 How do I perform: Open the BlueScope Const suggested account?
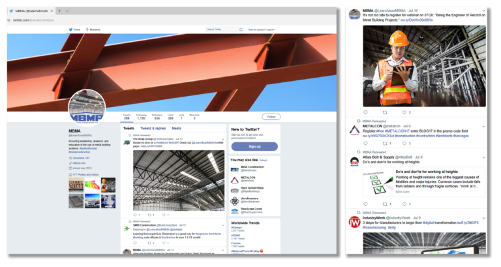[x=251, y=210]
